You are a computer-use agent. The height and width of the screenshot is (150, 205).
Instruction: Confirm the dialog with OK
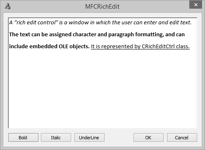tap(148, 137)
